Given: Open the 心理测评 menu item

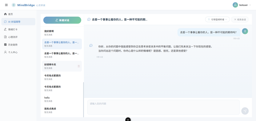Looking at the screenshot, I should [x=18, y=37].
